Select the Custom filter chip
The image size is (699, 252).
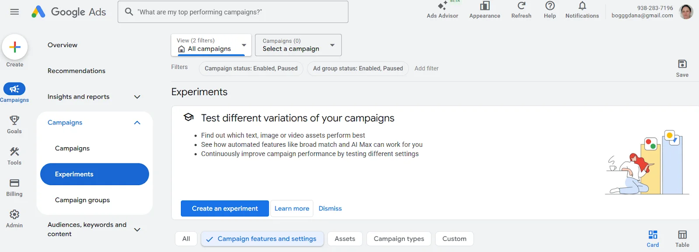(x=454, y=239)
